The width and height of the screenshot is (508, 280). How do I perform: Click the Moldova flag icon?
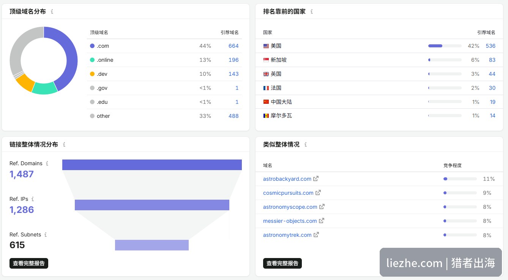tap(266, 116)
